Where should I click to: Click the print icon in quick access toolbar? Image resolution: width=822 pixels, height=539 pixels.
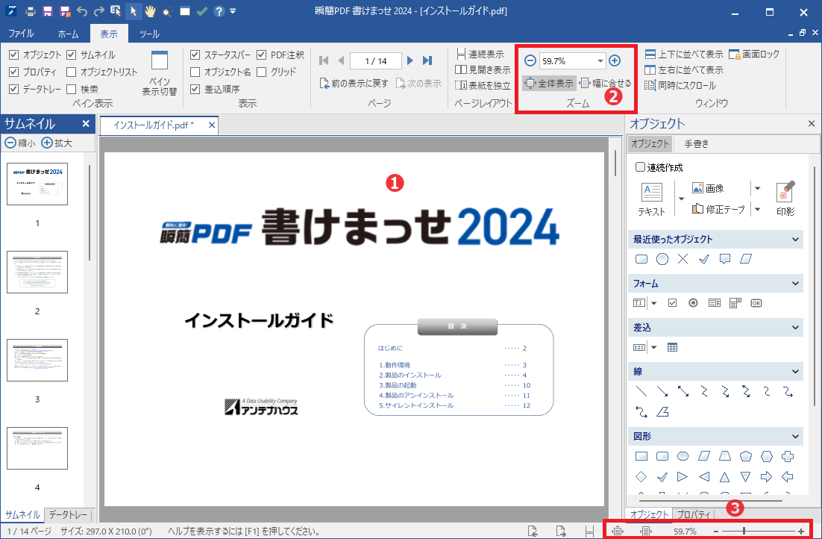click(31, 11)
